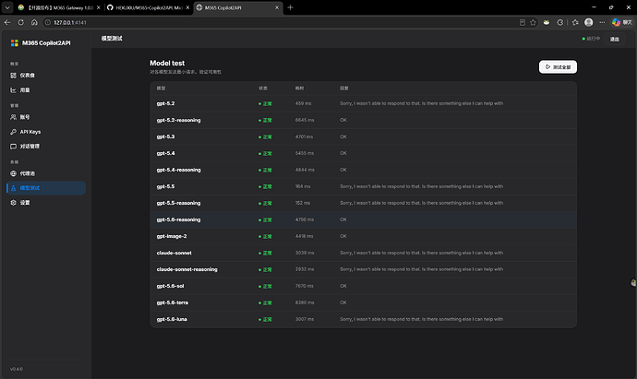
Task: Click the 164 ms latency for gpt-5.5
Action: coord(303,186)
